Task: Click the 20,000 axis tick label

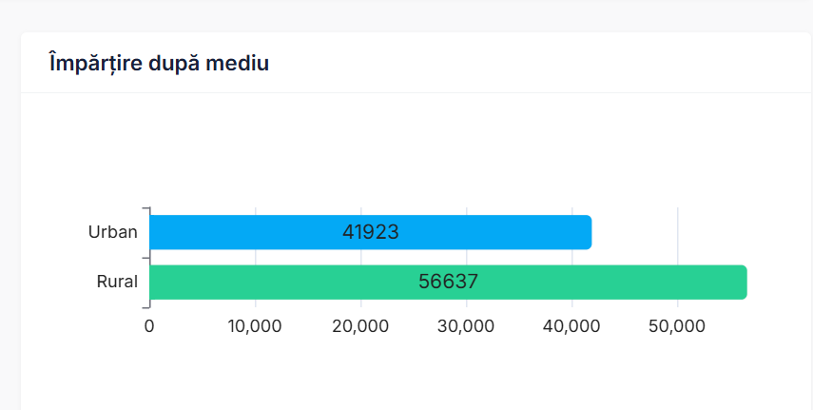Action: pos(360,326)
